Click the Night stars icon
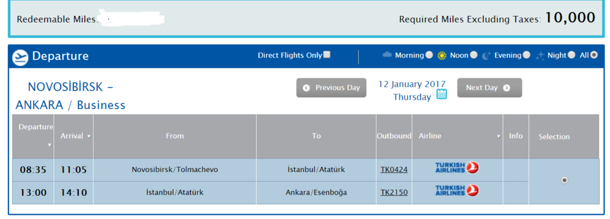The width and height of the screenshot is (610, 219). (x=540, y=56)
